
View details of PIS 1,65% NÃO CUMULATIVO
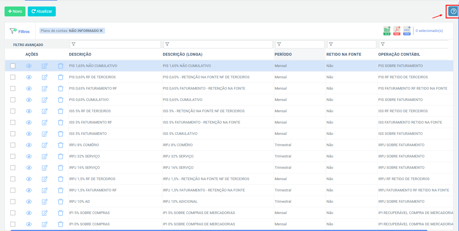[29, 66]
